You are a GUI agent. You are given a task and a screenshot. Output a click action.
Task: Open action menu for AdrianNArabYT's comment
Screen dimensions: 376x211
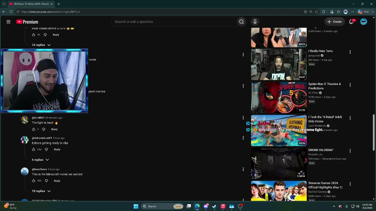243,138
